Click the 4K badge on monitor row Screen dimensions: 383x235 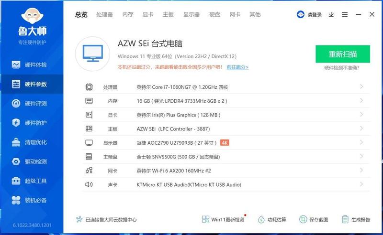pyautogui.click(x=225, y=143)
